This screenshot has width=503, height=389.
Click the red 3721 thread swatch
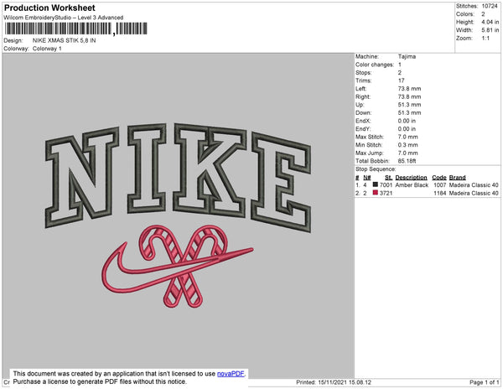pyautogui.click(x=376, y=193)
